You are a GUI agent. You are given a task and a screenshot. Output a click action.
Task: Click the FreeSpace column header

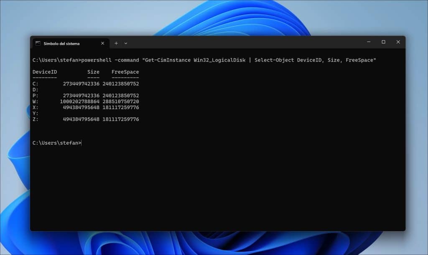[125, 72]
